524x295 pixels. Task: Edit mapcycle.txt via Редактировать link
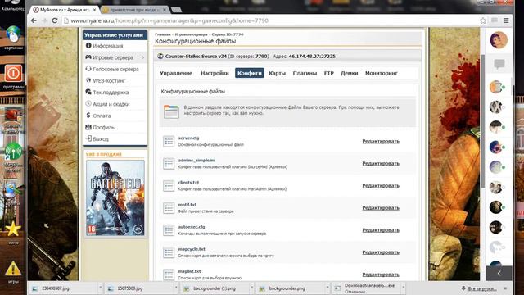(x=381, y=252)
